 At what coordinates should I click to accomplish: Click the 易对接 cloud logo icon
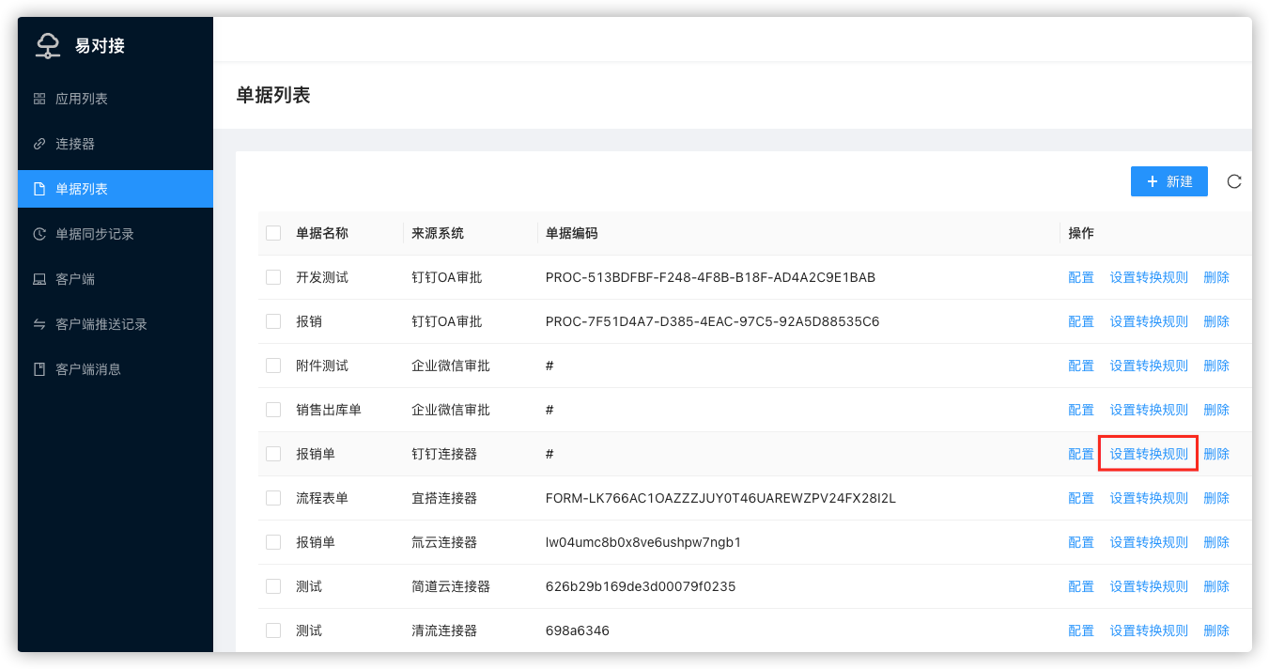click(48, 45)
